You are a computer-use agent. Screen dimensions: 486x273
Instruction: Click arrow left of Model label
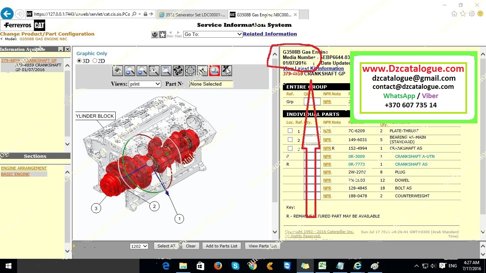(x=1, y=39)
